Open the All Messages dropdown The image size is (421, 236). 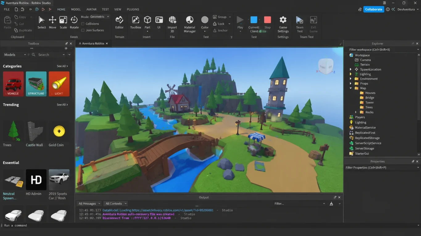click(89, 203)
